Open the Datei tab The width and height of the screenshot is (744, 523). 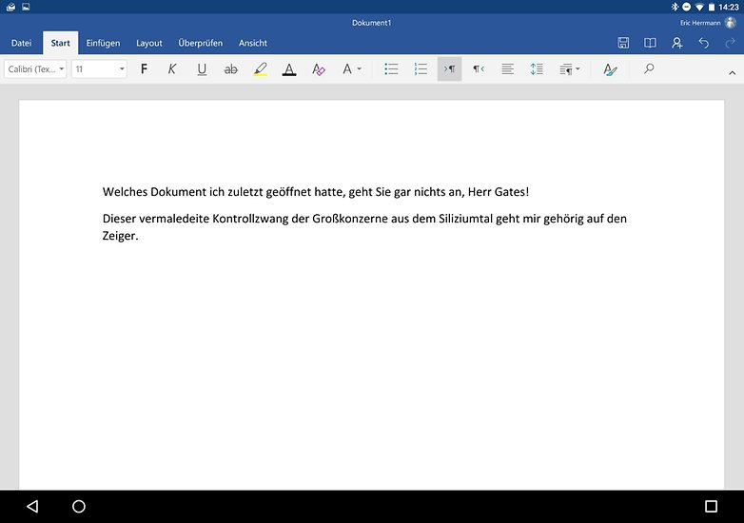click(x=21, y=43)
